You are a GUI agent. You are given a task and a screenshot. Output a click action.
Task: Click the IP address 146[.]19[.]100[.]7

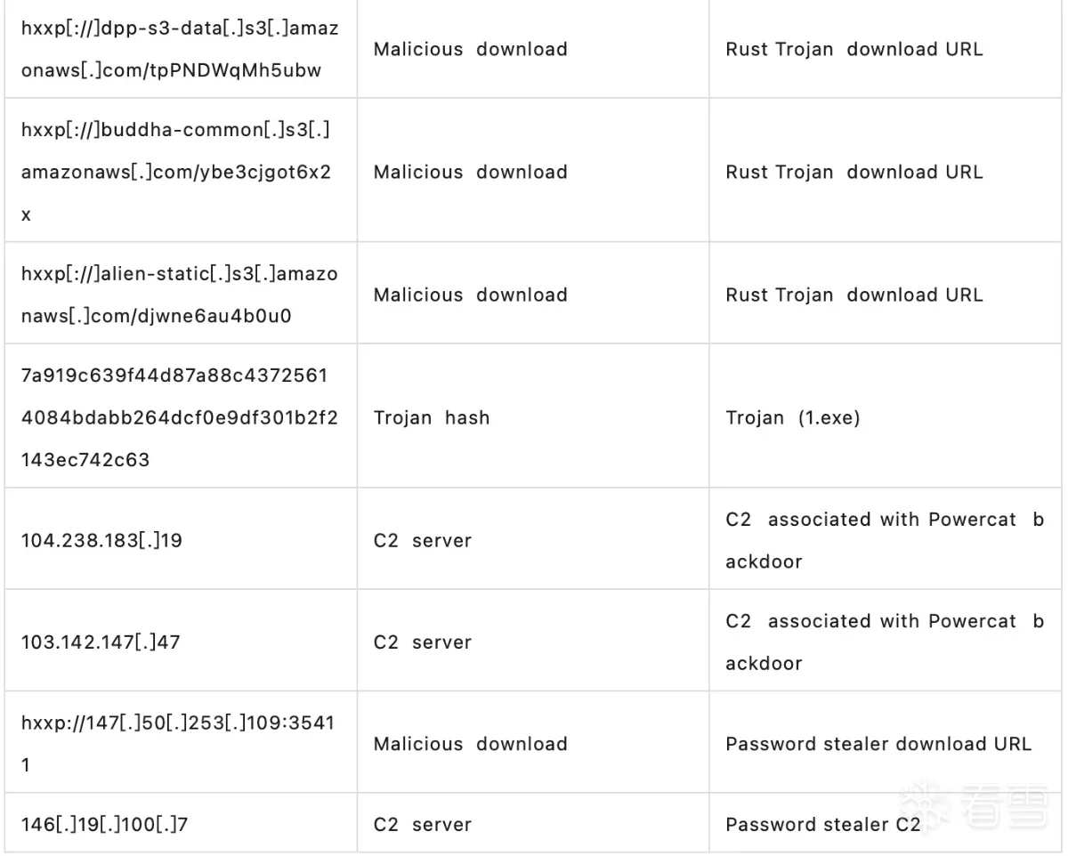[105, 825]
